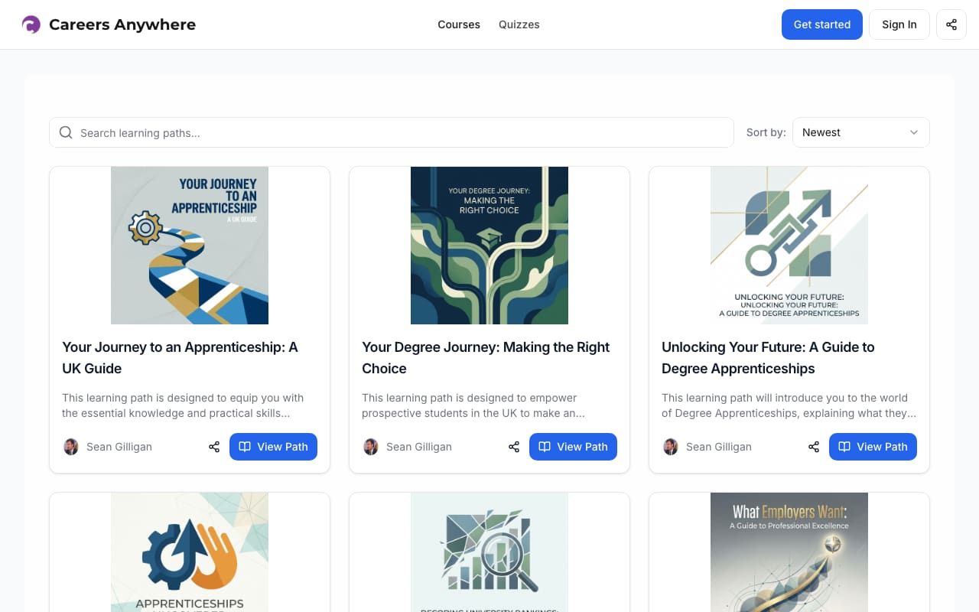This screenshot has width=979, height=612.
Task: Open the Your Journey to an Apprenticeship cover image
Action: [x=190, y=246]
